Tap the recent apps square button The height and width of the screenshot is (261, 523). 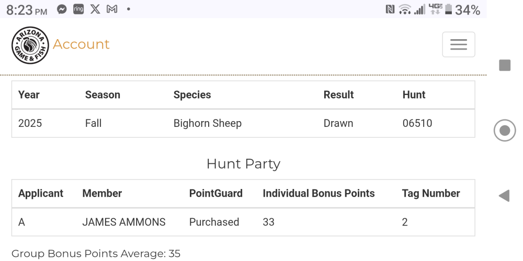click(505, 65)
